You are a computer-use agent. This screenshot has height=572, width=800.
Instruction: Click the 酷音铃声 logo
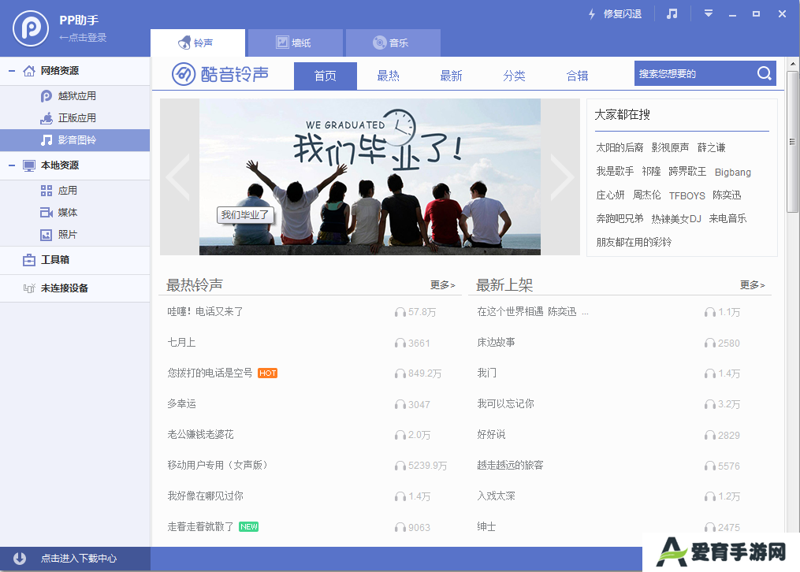(220, 74)
